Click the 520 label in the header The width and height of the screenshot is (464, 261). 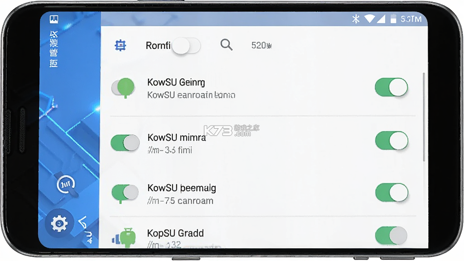261,45
